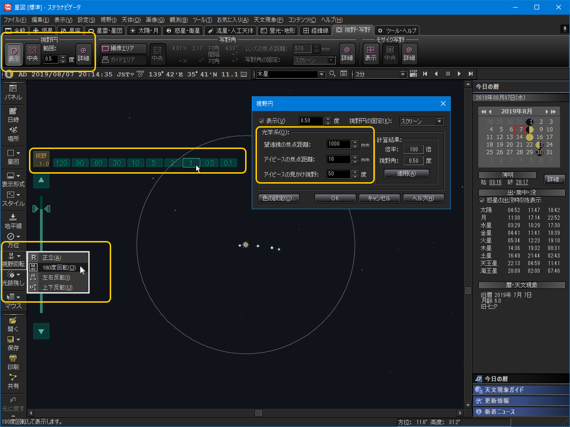Click OK in 視野円 dialog

coord(335,198)
